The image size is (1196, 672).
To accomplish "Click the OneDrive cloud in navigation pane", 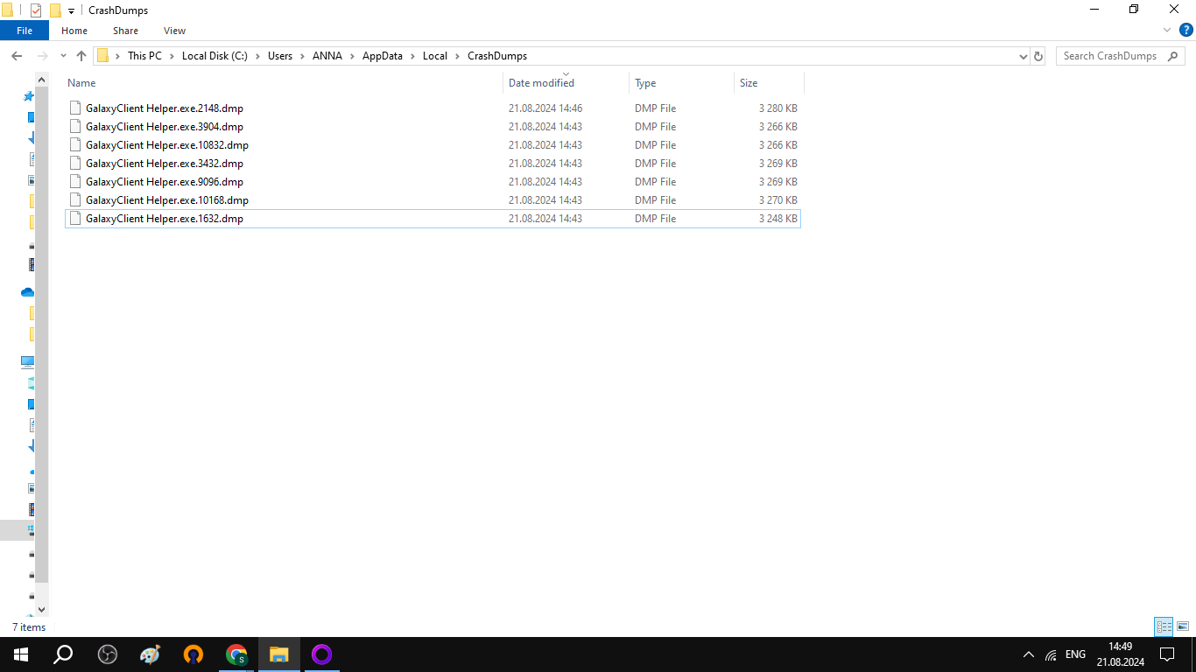I will [27, 292].
